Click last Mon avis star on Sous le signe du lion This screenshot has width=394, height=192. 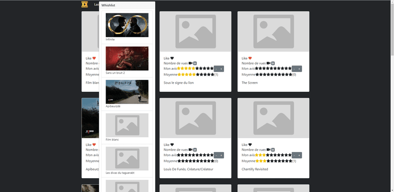tap(212, 68)
